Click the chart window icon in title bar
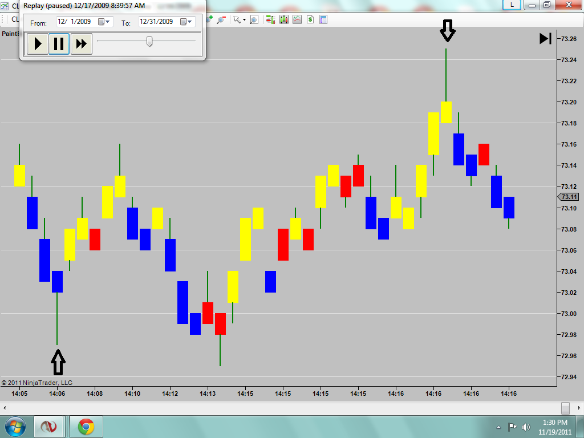The image size is (584, 438). point(4,6)
